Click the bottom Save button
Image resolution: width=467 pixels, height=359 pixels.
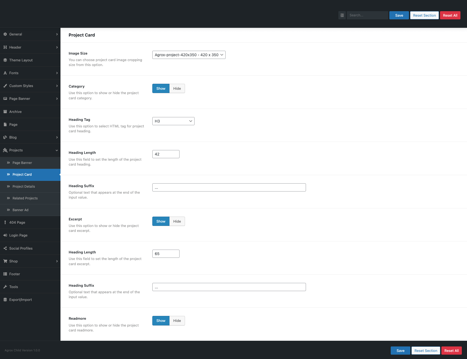click(x=401, y=351)
